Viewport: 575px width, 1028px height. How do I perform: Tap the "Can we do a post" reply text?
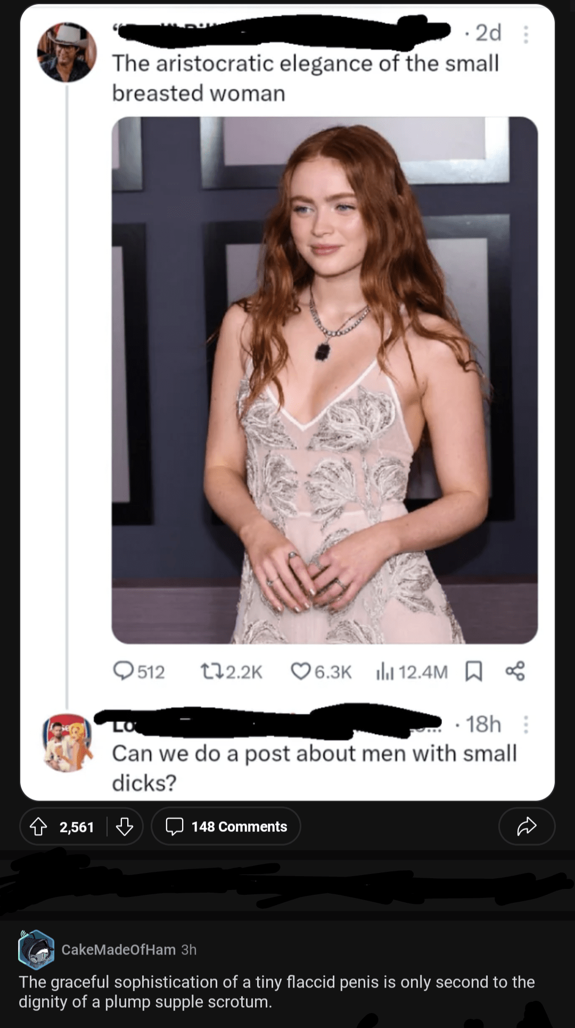coord(314,768)
